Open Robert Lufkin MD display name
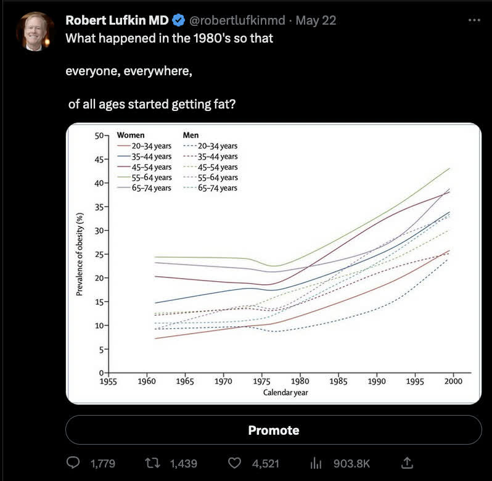This screenshot has height=481, width=492. (x=117, y=20)
